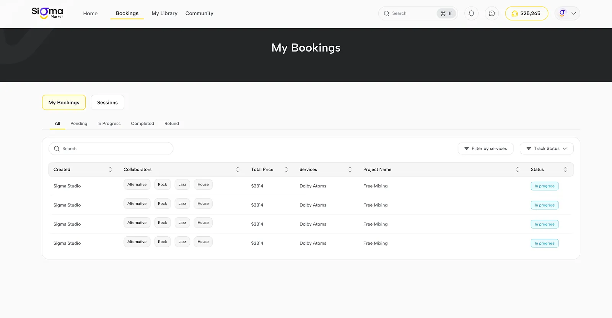Viewport: 612px width, 318px height.
Task: Click Jazz tag in fourth row
Action: [182, 242]
